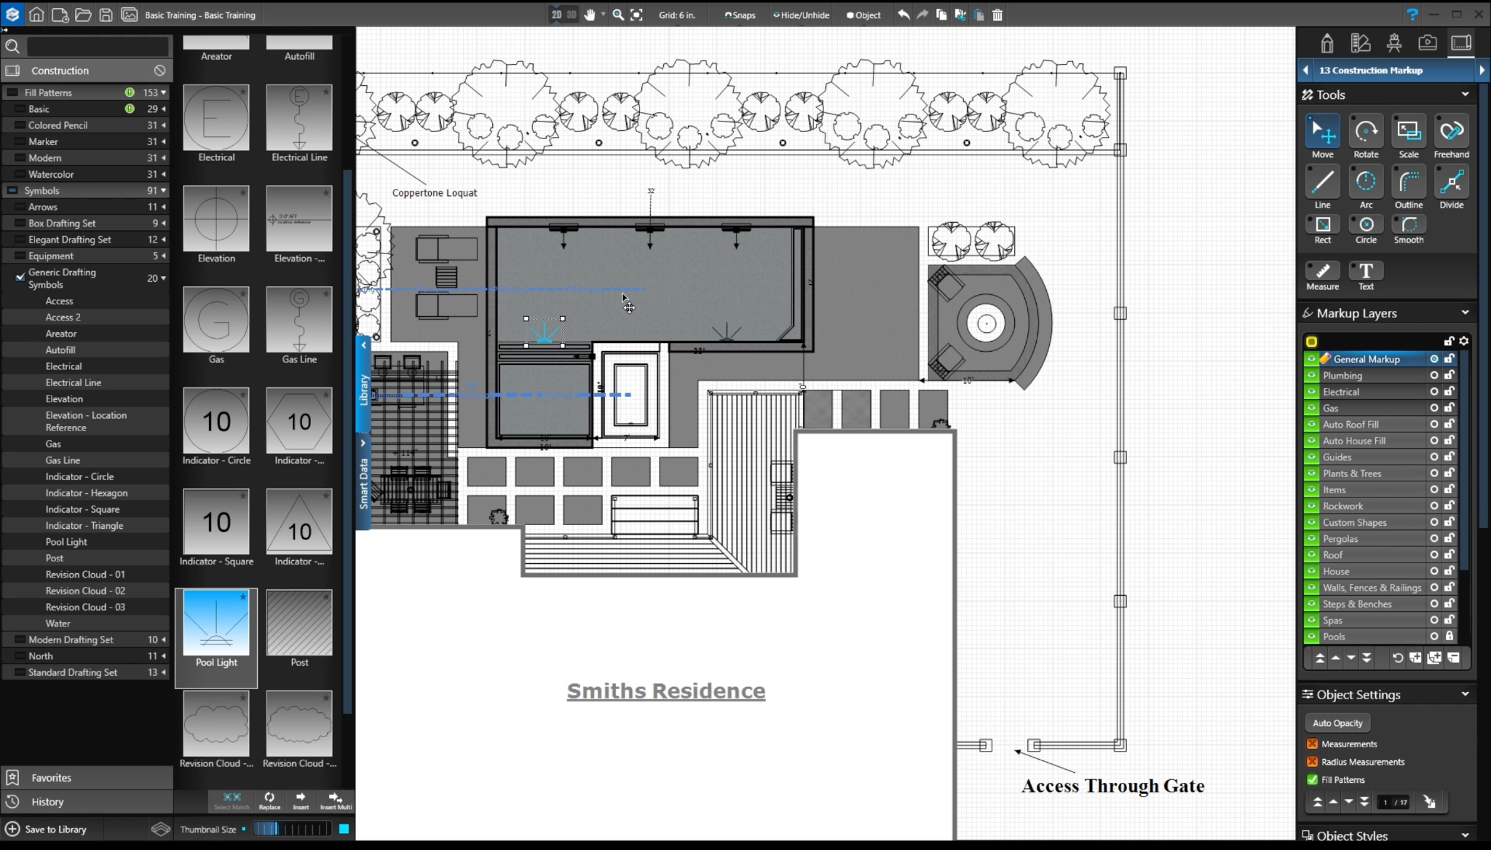Go to next stage after Construction Markup
This screenshot has height=850, width=1491.
click(x=1482, y=71)
